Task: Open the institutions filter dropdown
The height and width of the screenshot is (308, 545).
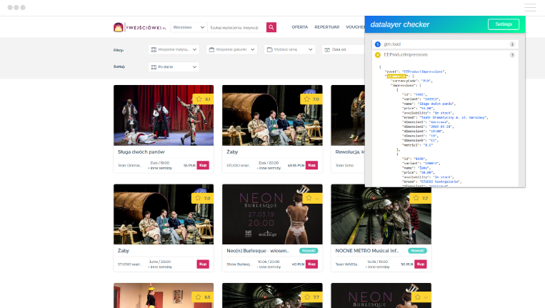Action: [x=174, y=50]
